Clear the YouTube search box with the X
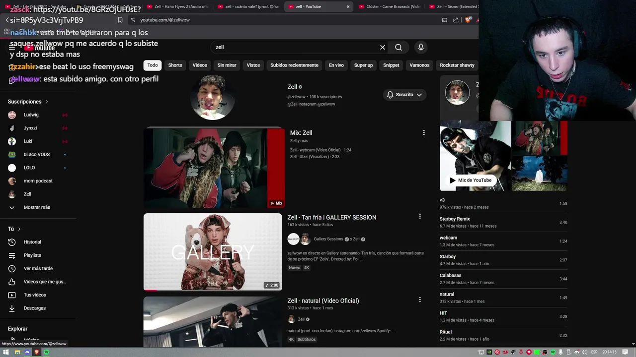Image resolution: width=636 pixels, height=357 pixels. pos(383,47)
